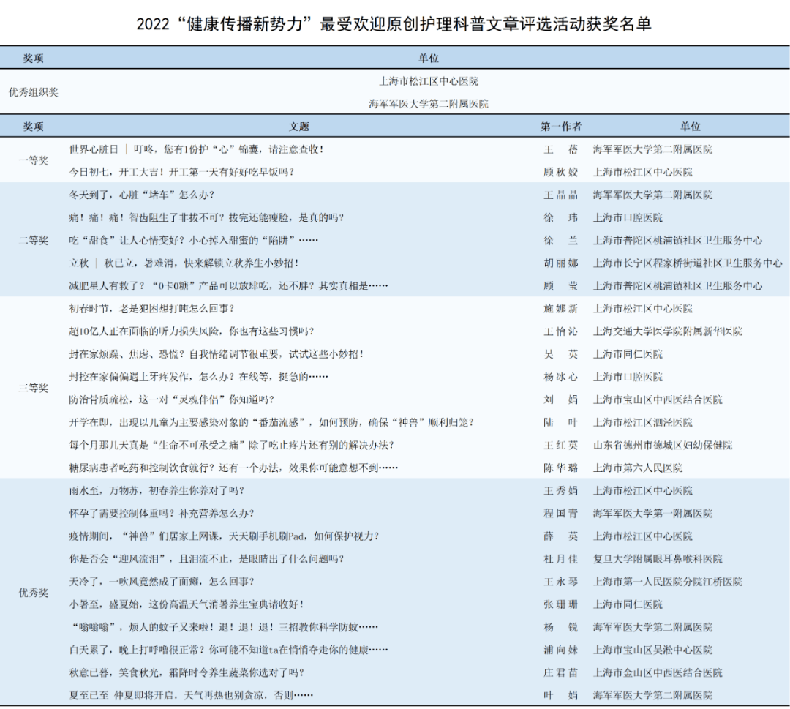Viewport: 790px width, 709px height.
Task: Click article '减肥星人有救了'
Action: [x=228, y=285]
